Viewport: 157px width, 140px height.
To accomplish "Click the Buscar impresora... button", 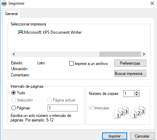I will pos(130,74).
